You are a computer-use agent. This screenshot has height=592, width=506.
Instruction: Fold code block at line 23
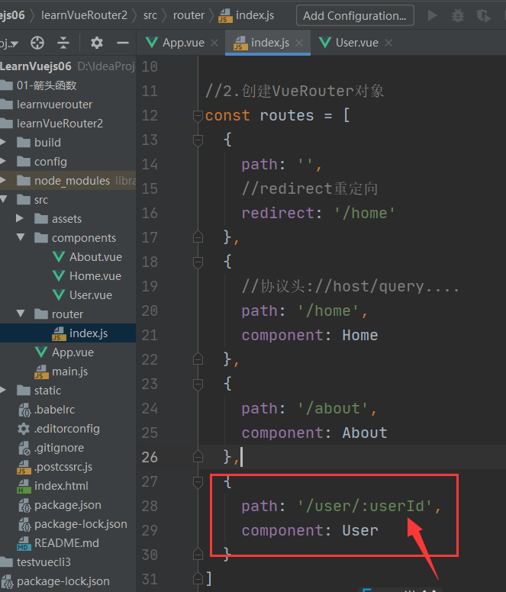(x=198, y=384)
